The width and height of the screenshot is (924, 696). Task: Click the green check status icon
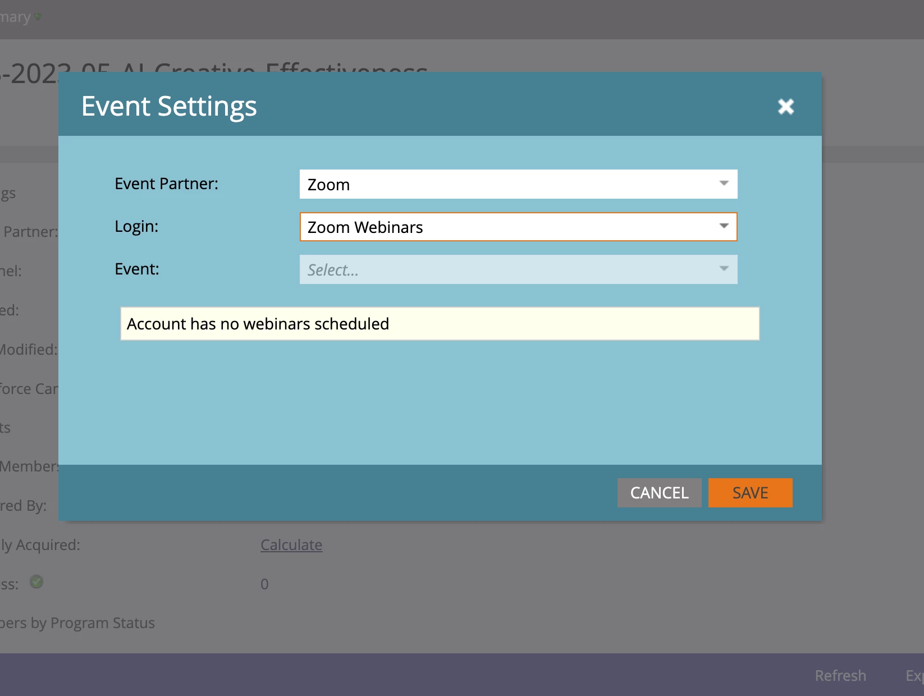tap(36, 582)
